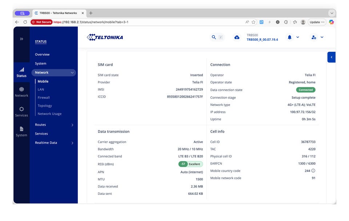Open the Services status page
The image size is (349, 221).
coord(41,134)
